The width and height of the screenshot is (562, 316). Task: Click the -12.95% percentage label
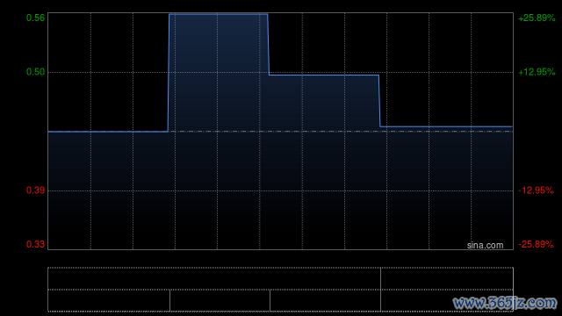[x=536, y=190]
